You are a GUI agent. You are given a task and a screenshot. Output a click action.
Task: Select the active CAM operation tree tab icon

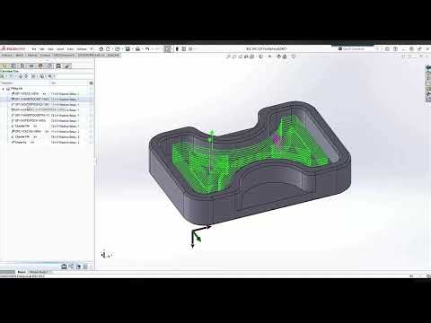coord(58,66)
